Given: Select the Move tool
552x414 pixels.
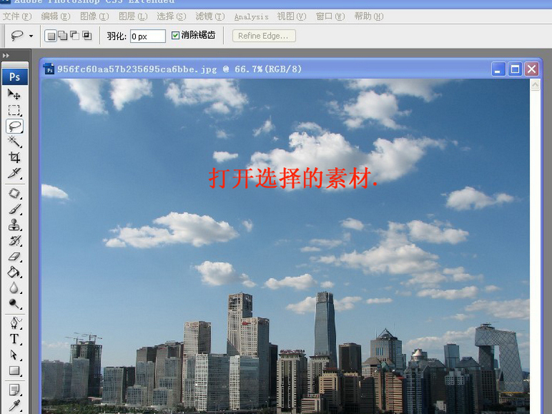Looking at the screenshot, I should click(14, 94).
